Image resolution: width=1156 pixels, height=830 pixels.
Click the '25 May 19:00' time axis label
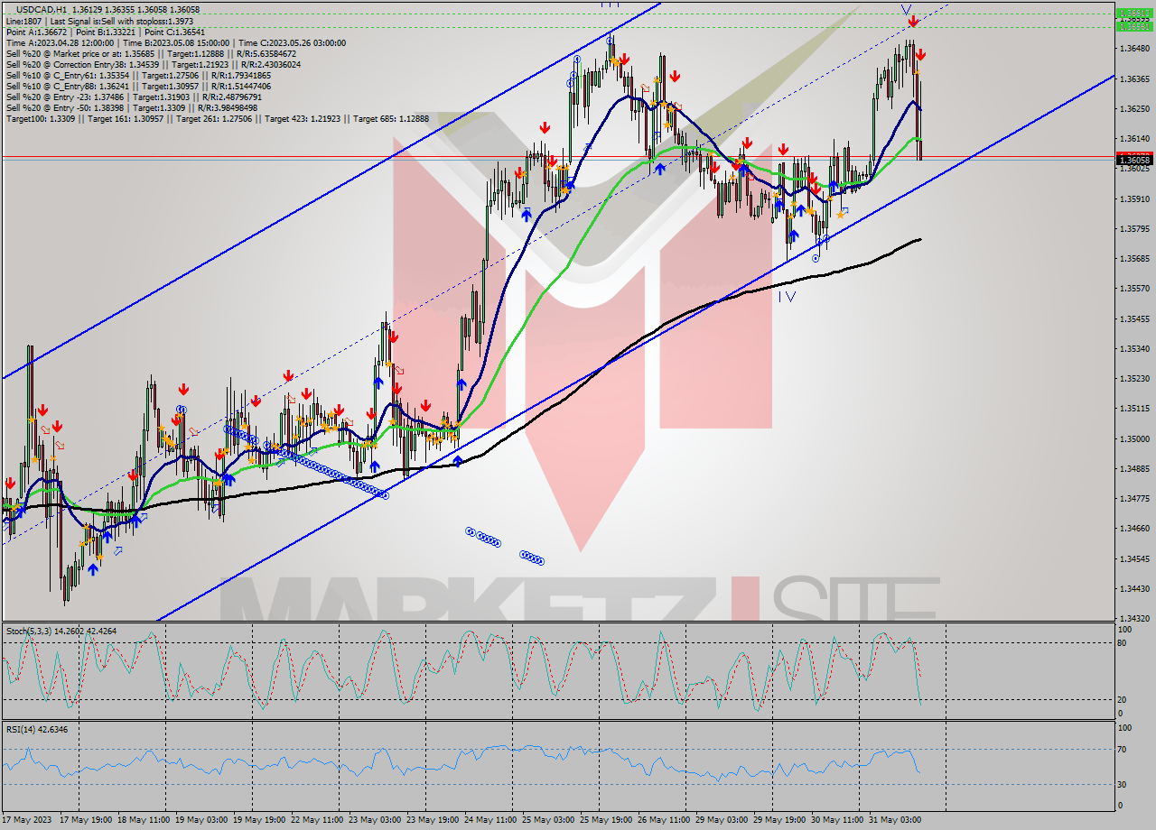607,820
